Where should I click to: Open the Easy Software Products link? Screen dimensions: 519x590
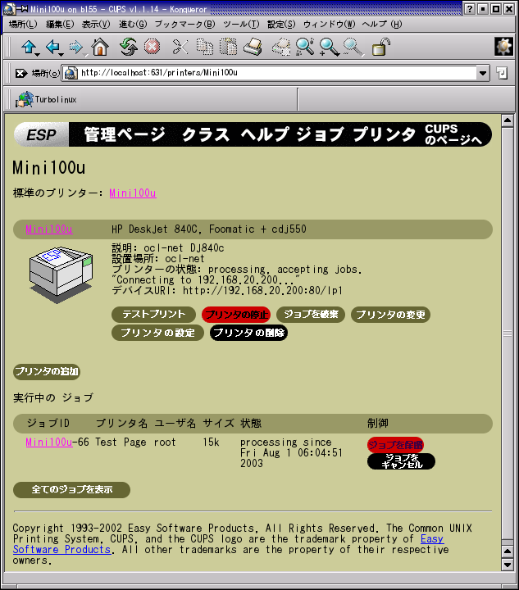tap(62, 549)
